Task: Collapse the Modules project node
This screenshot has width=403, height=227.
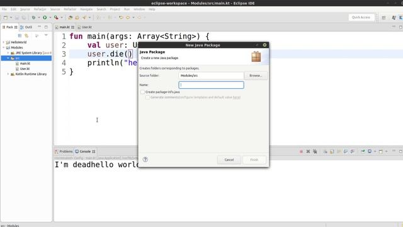Action: click(x=4, y=48)
